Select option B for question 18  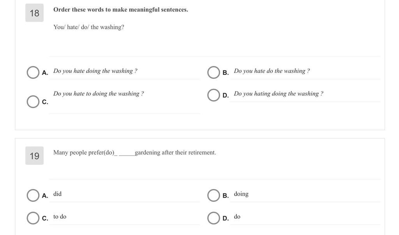[214, 72]
